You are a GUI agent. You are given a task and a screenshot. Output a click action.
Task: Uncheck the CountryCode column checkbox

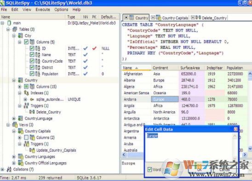pos(32,61)
